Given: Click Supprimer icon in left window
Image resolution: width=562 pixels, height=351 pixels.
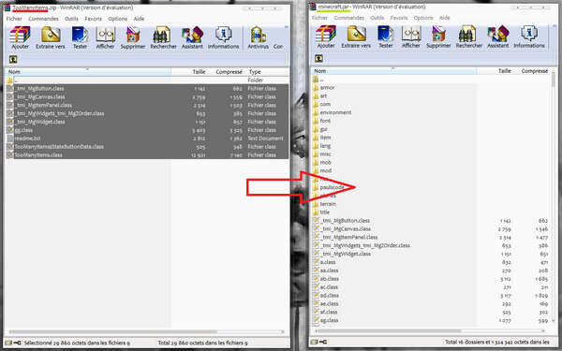Looking at the screenshot, I should click(133, 37).
